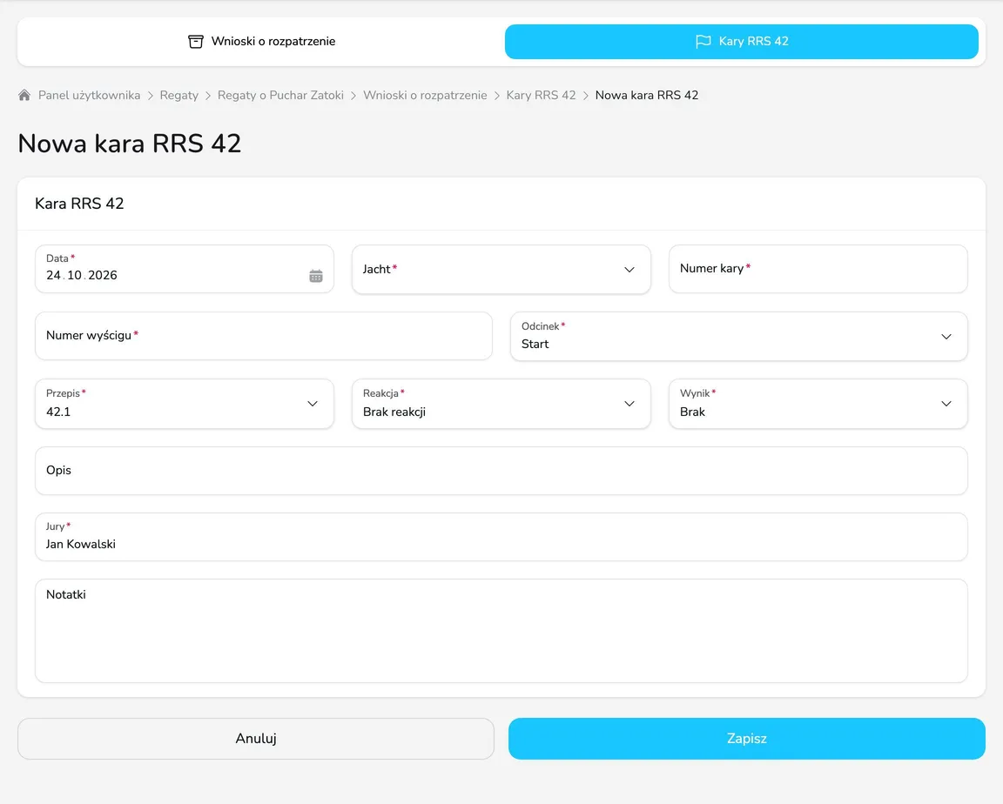Navigate to Regaty o Puchar Zatoki breadcrumb

pos(280,95)
